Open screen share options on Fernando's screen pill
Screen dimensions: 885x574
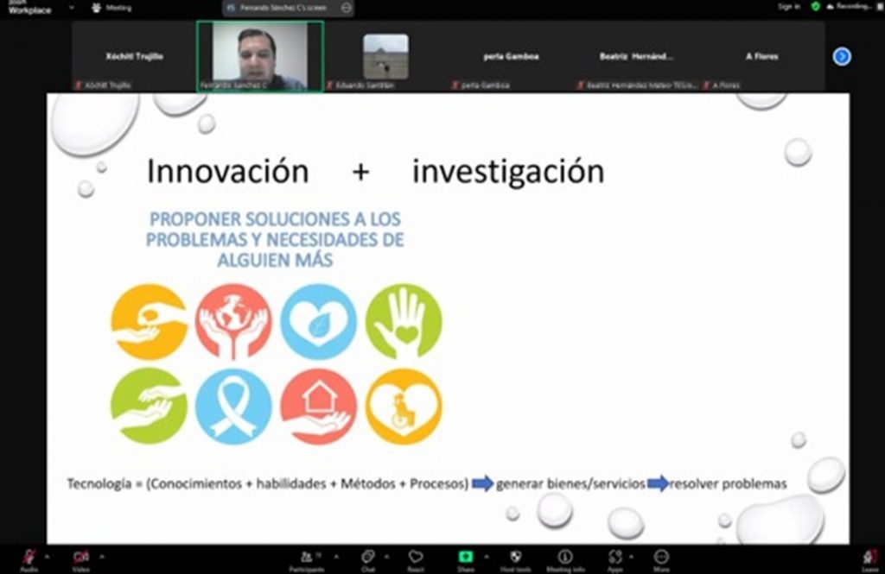pyautogui.click(x=347, y=8)
